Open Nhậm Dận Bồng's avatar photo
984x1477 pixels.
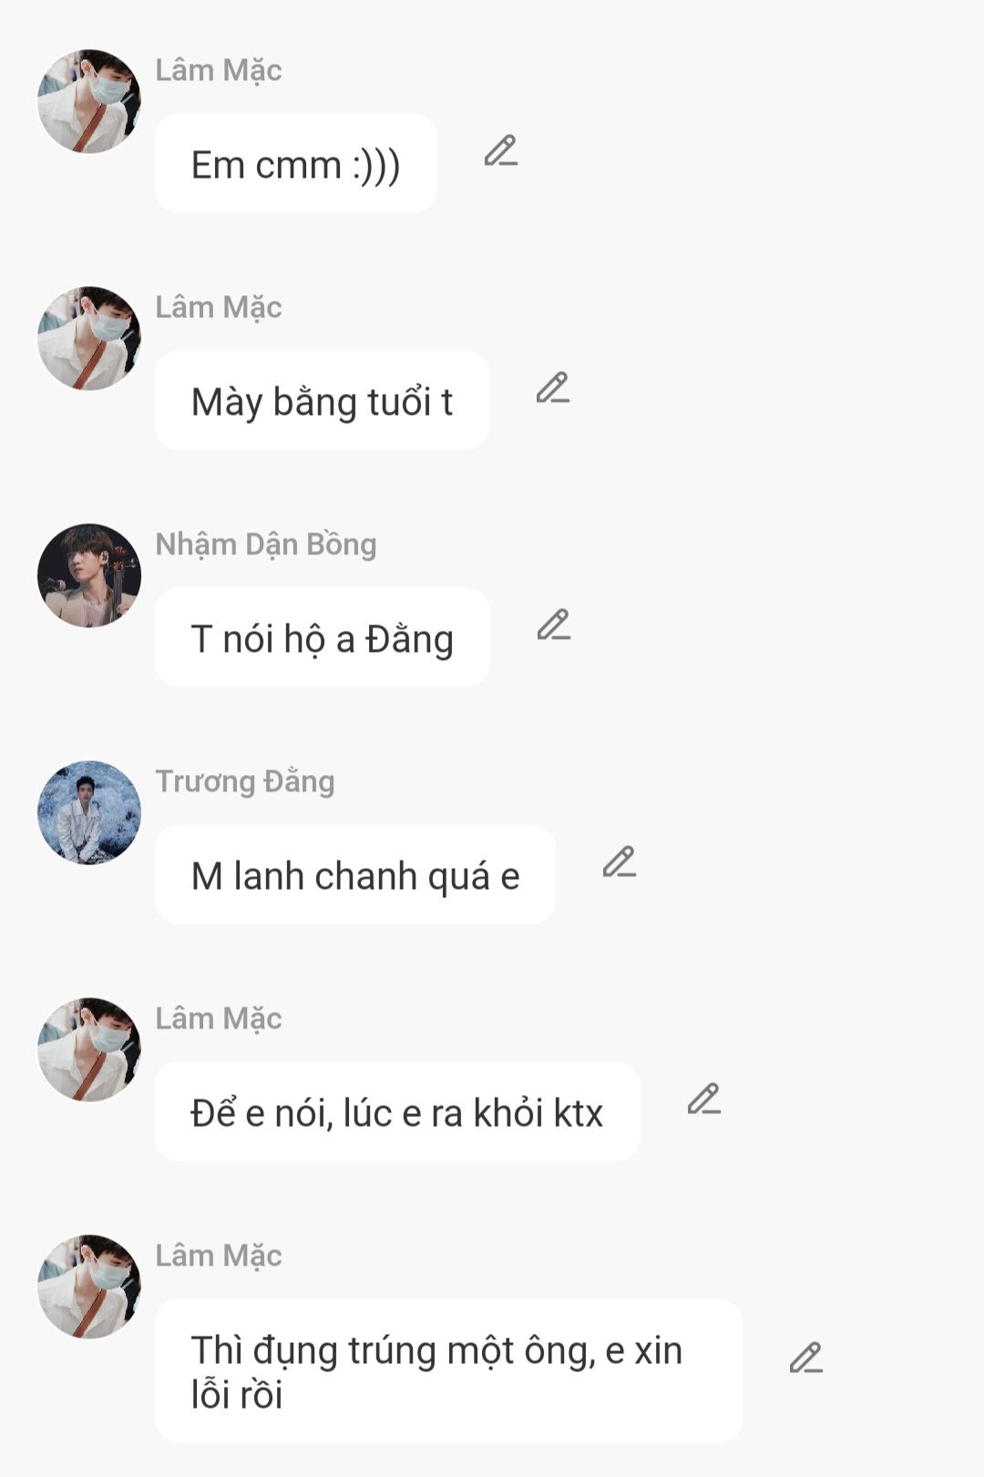click(89, 575)
